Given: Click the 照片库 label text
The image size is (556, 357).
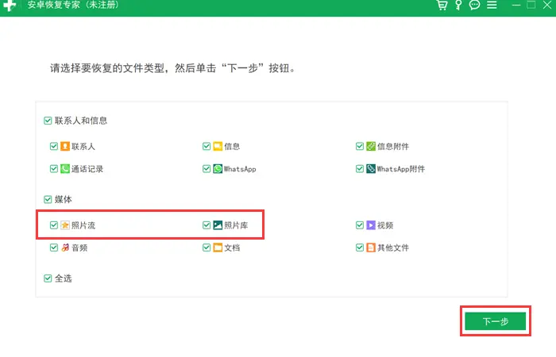Looking at the screenshot, I should [x=236, y=225].
